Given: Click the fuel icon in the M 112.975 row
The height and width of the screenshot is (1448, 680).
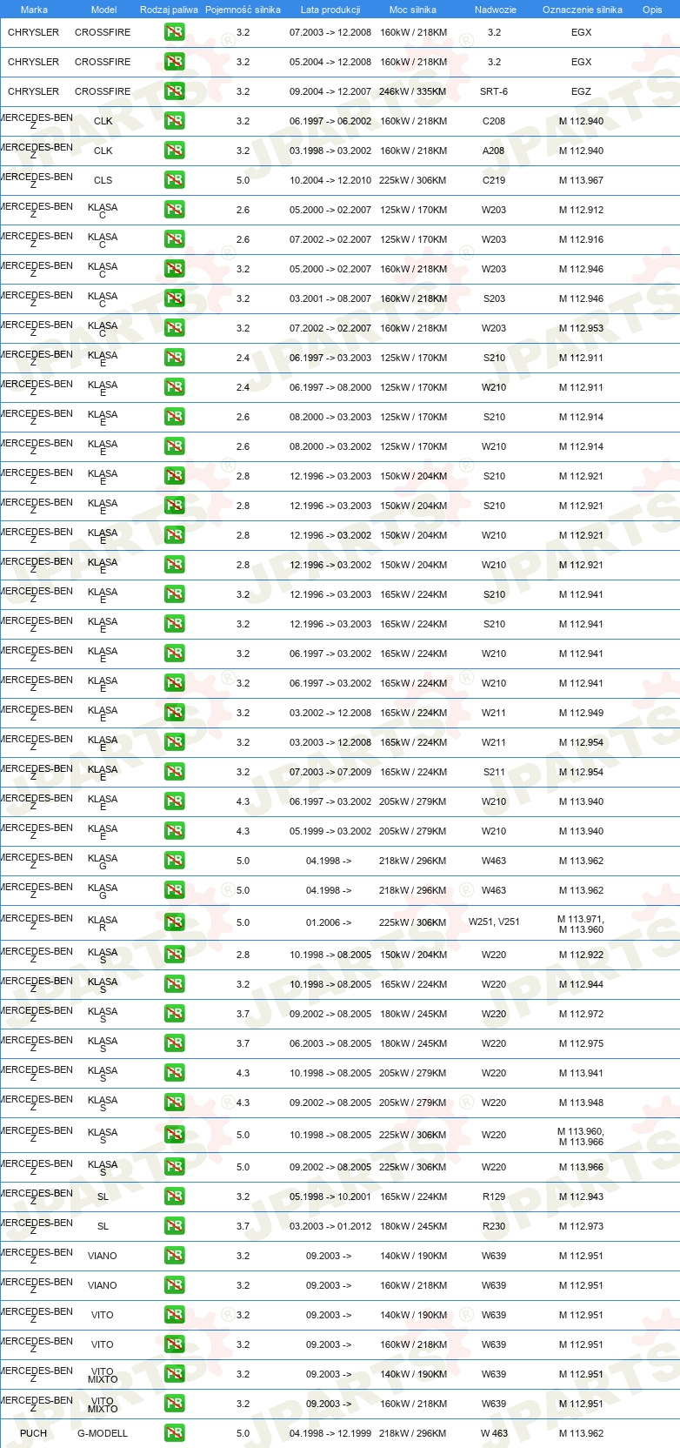Looking at the screenshot, I should point(175,1043).
